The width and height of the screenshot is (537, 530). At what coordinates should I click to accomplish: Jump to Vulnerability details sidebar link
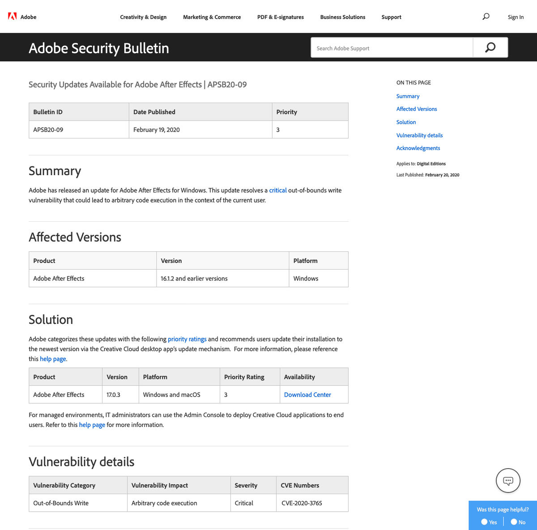point(419,135)
